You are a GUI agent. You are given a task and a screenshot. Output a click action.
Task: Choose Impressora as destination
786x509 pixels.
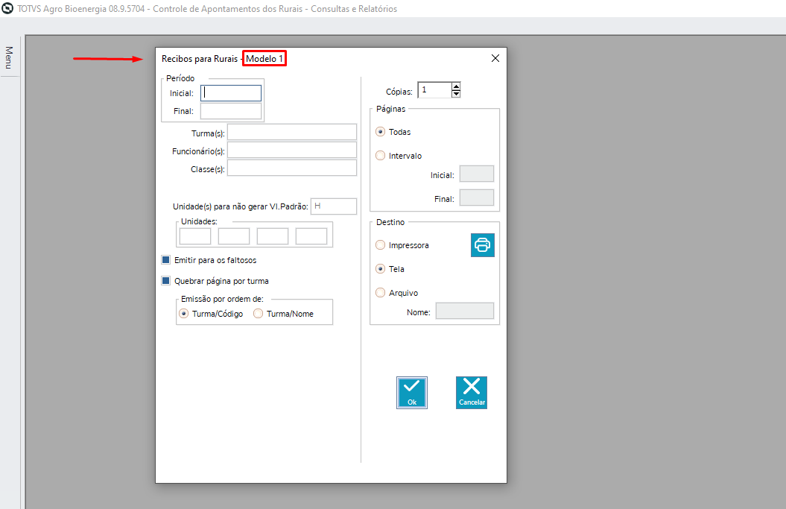point(381,244)
